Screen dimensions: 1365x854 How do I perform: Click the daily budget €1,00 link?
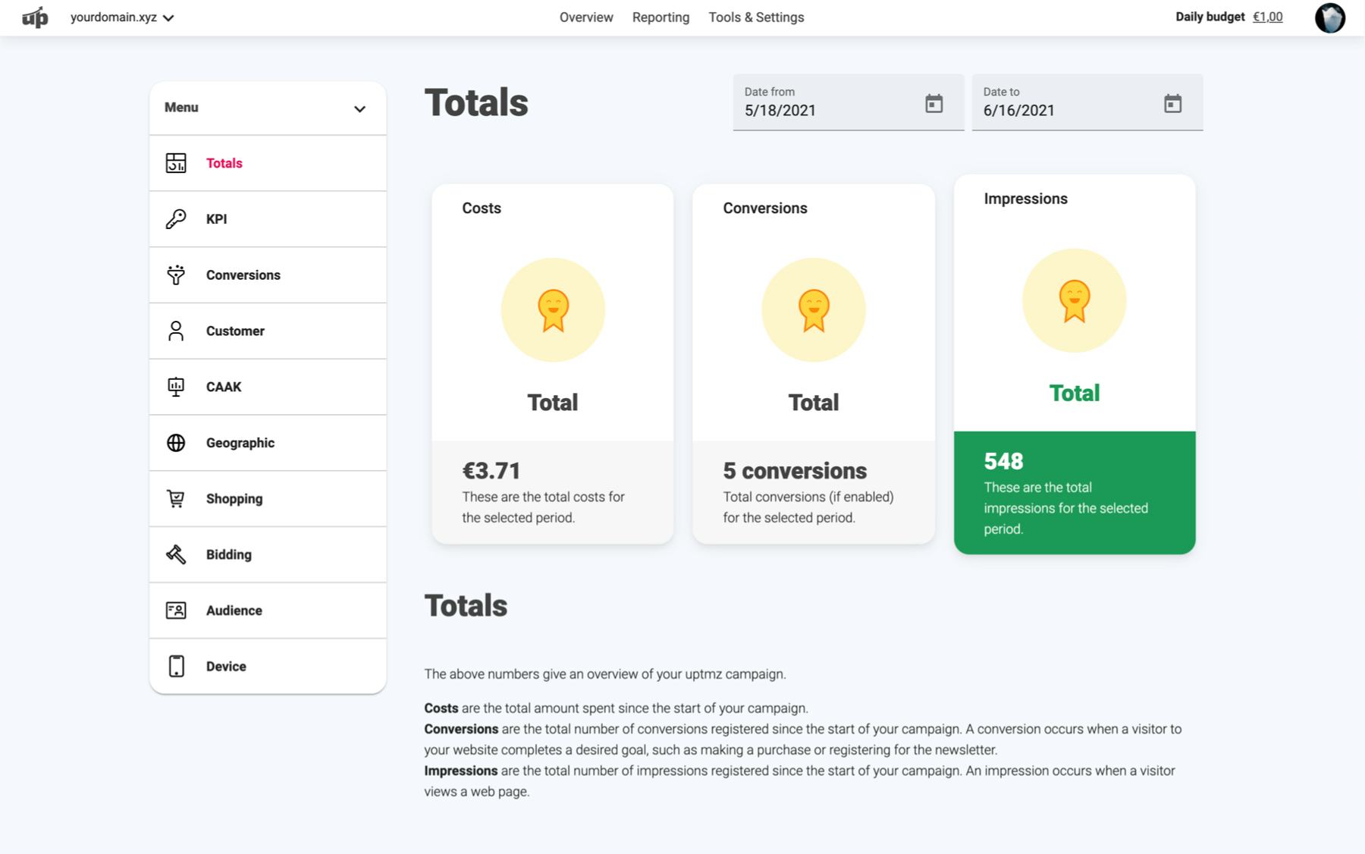click(1269, 16)
